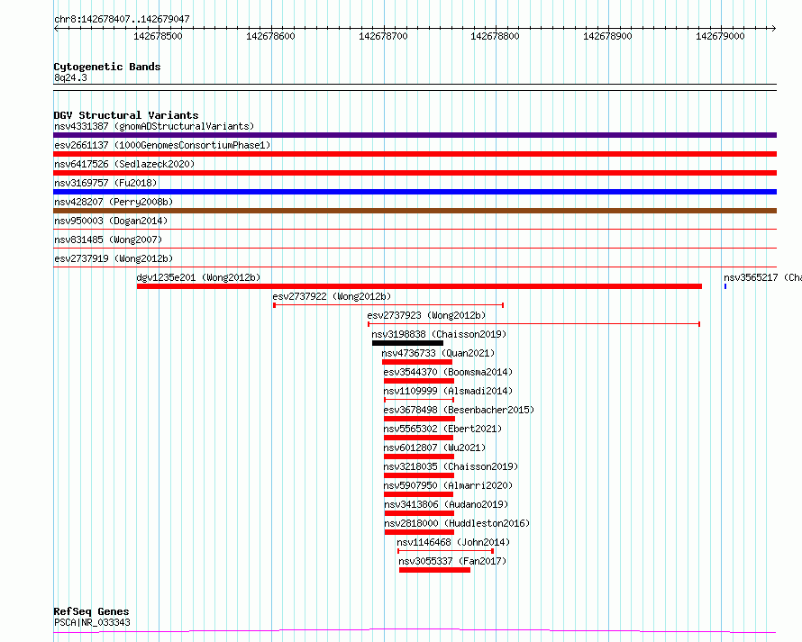
Task: Click the 8q24.3 cytogenetic band label
Action: 70,77
